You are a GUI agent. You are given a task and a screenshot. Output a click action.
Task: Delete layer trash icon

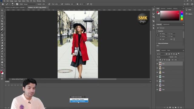(181, 107)
